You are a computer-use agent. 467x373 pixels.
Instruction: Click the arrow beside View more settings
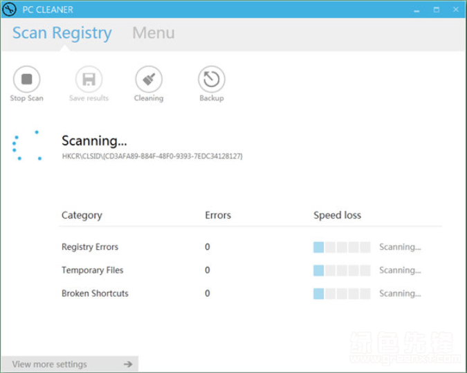coord(128,364)
